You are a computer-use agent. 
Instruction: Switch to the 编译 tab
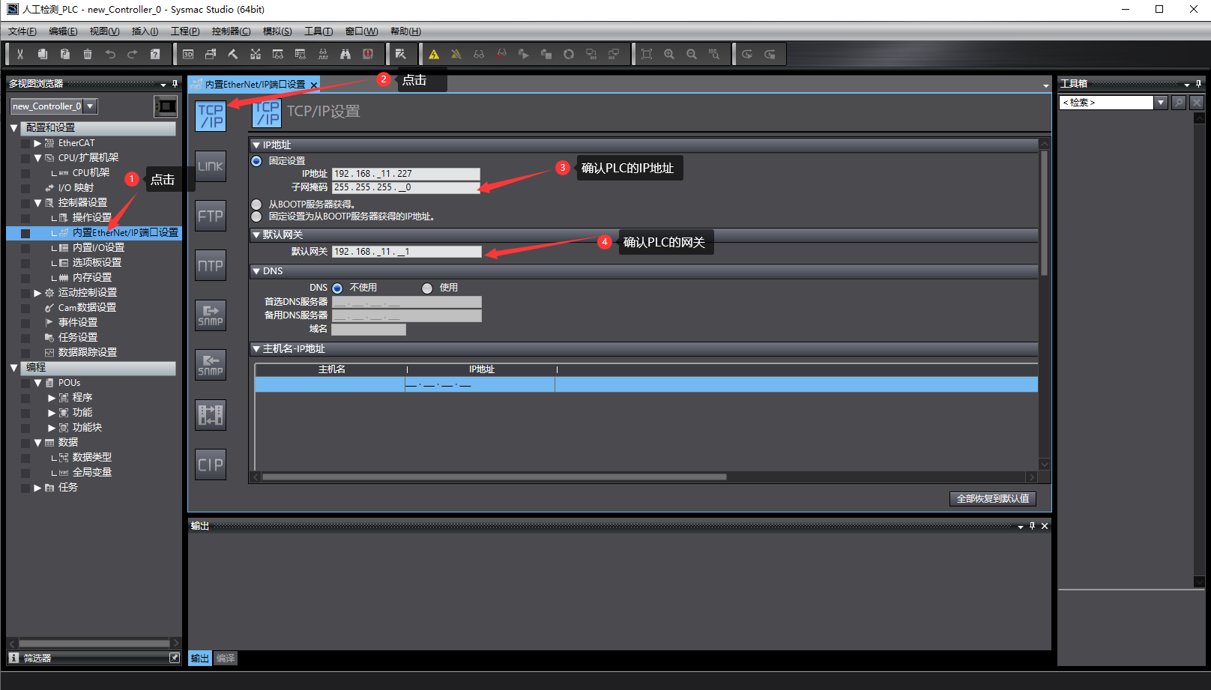click(x=225, y=659)
